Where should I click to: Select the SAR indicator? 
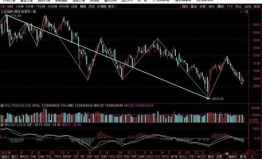[x=142, y=157]
